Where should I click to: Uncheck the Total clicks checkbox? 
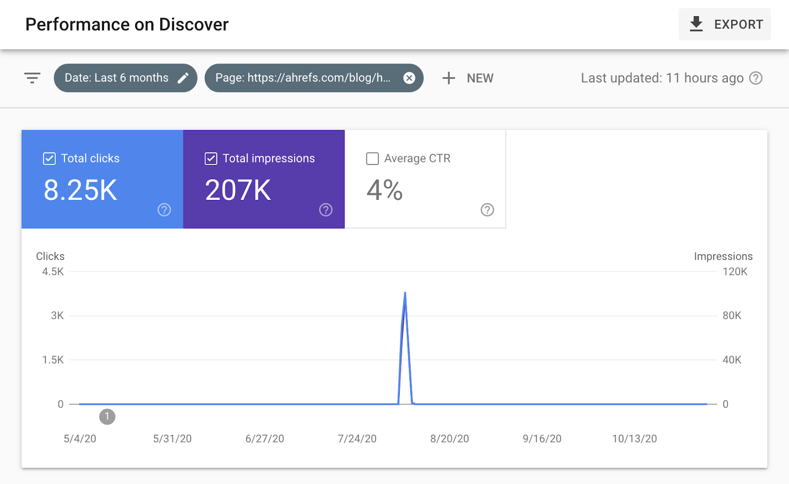tap(49, 158)
